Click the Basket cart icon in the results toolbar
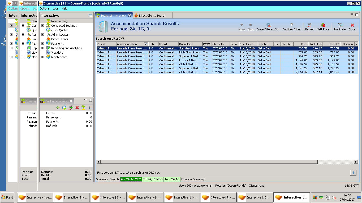Screen dimensions: 362x203 [309, 25]
